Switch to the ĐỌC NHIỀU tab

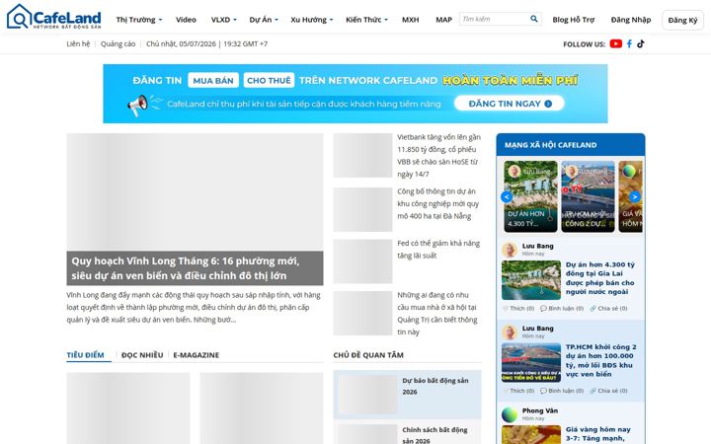(x=142, y=355)
